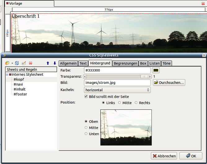This screenshot has width=207, height=164.
Task: Click the Abbrechen button
Action: pyautogui.click(x=164, y=156)
